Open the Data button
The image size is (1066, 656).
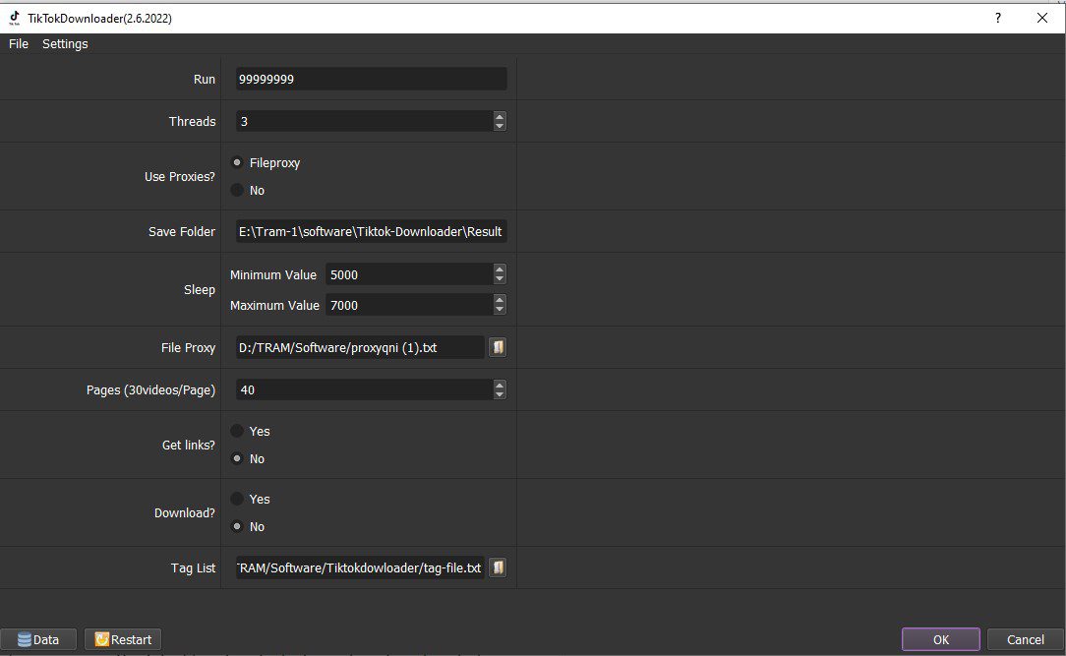coord(38,639)
